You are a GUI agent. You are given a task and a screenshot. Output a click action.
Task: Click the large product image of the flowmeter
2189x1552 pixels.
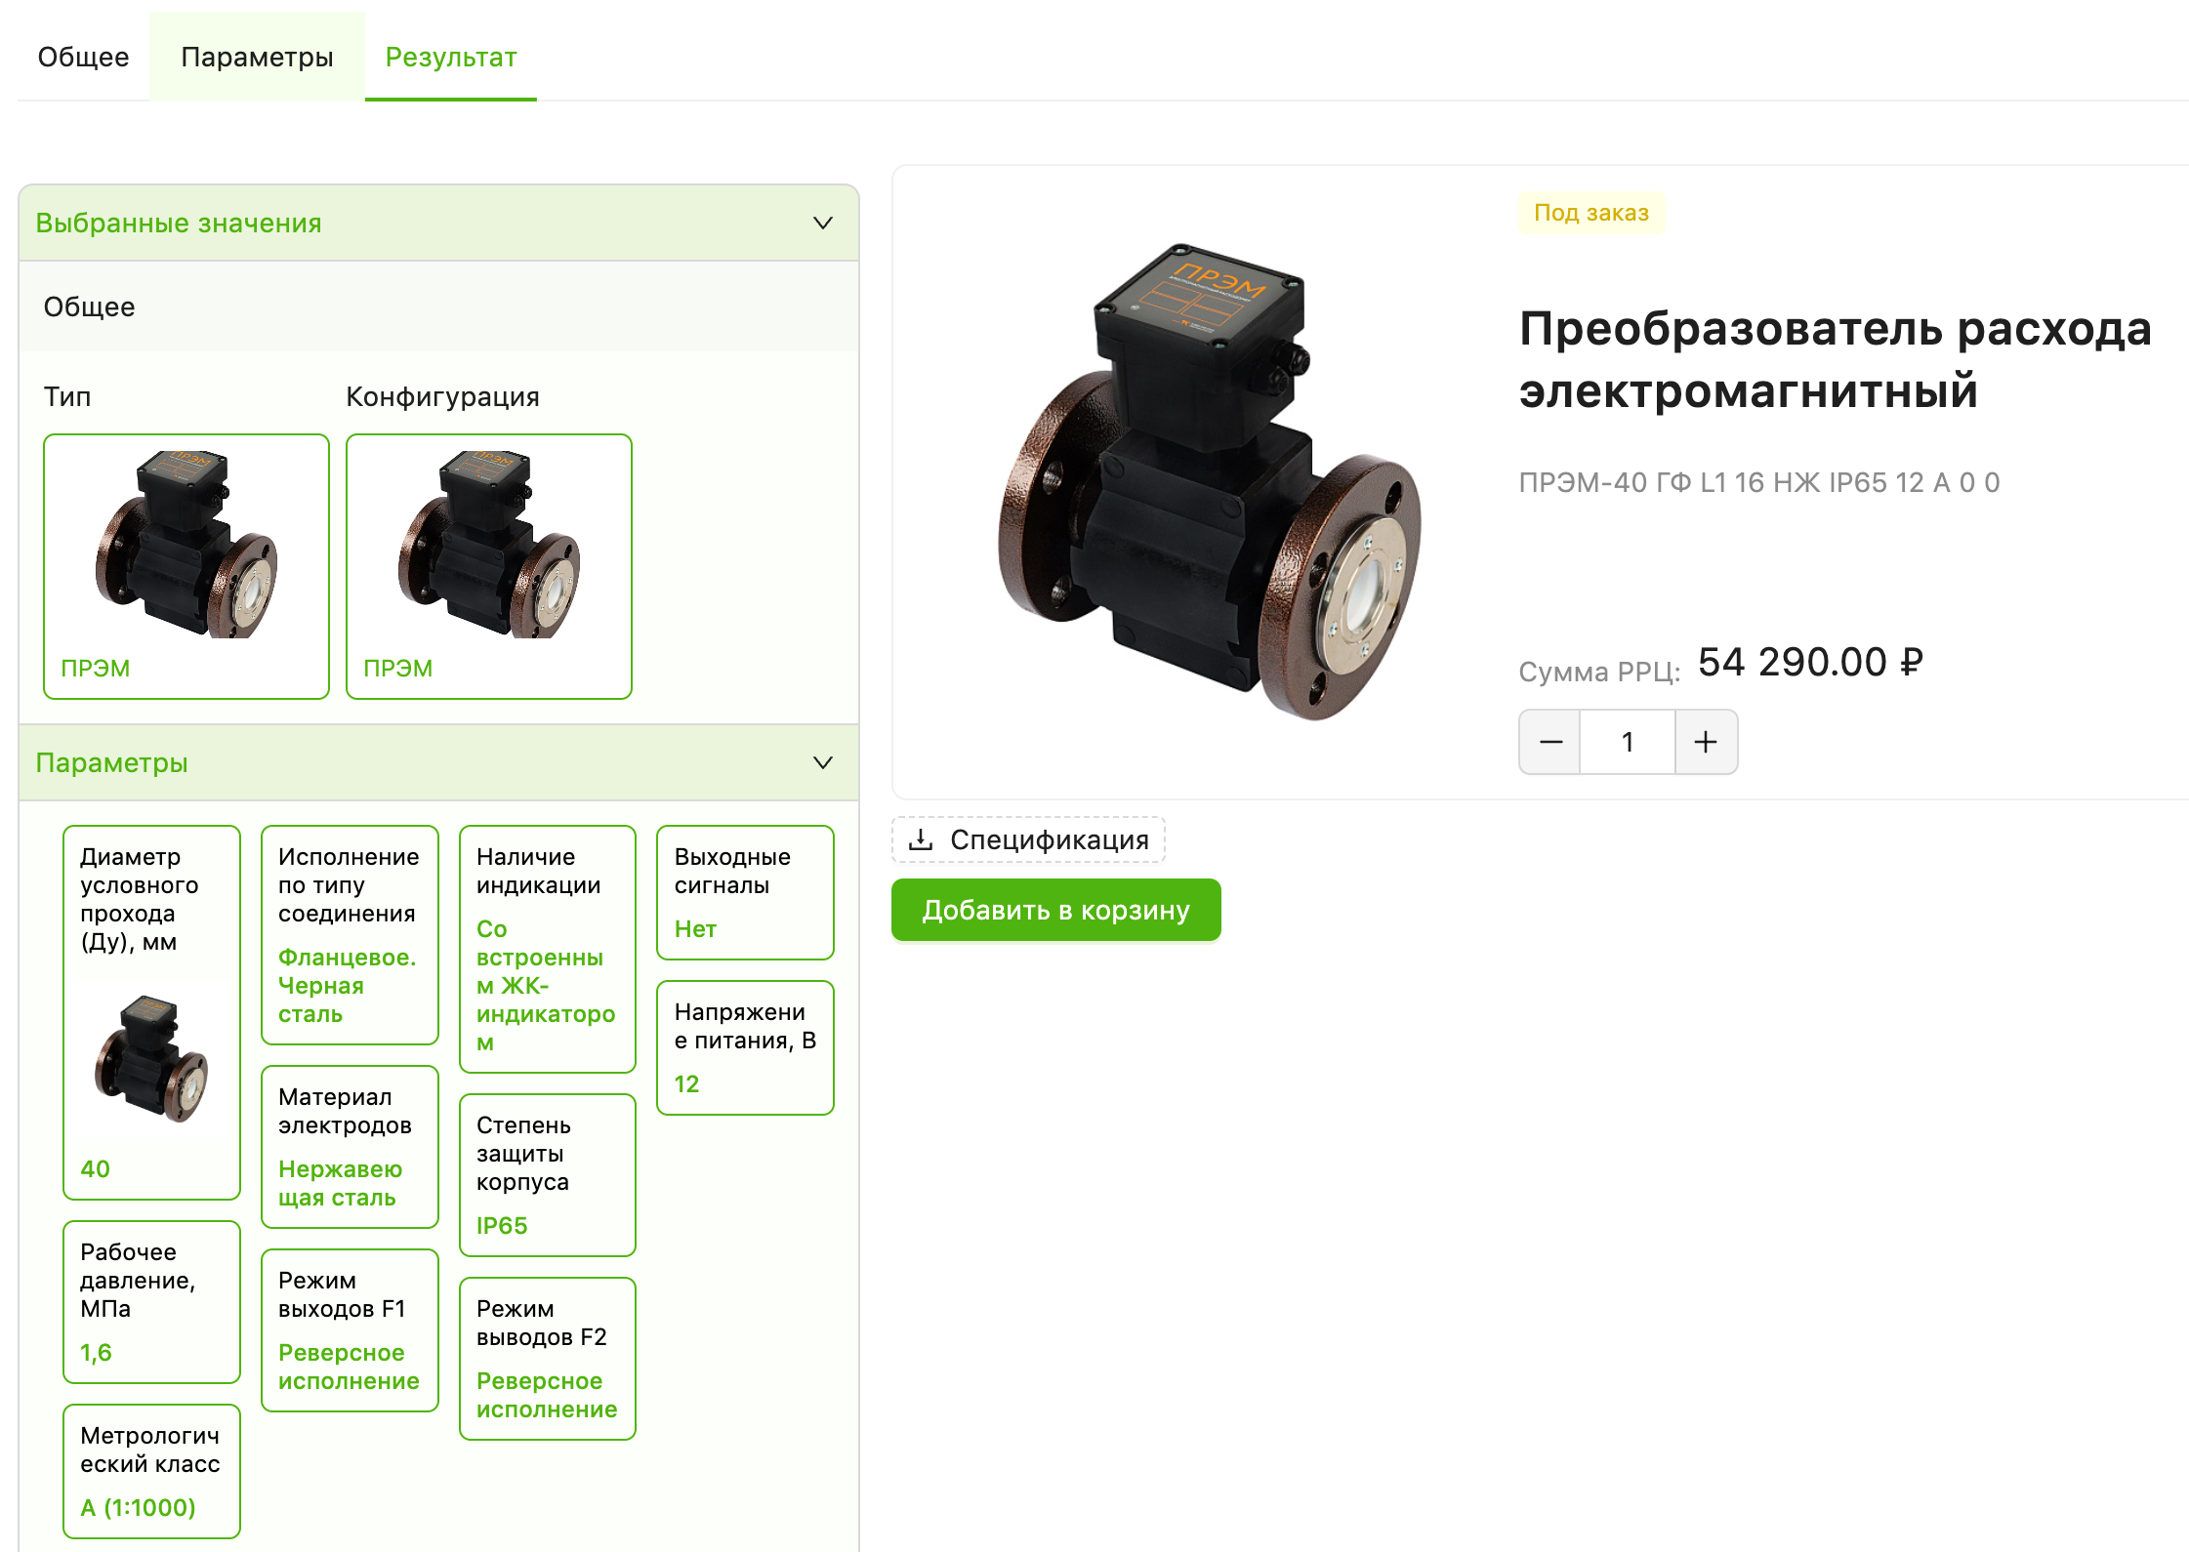pos(1209,481)
